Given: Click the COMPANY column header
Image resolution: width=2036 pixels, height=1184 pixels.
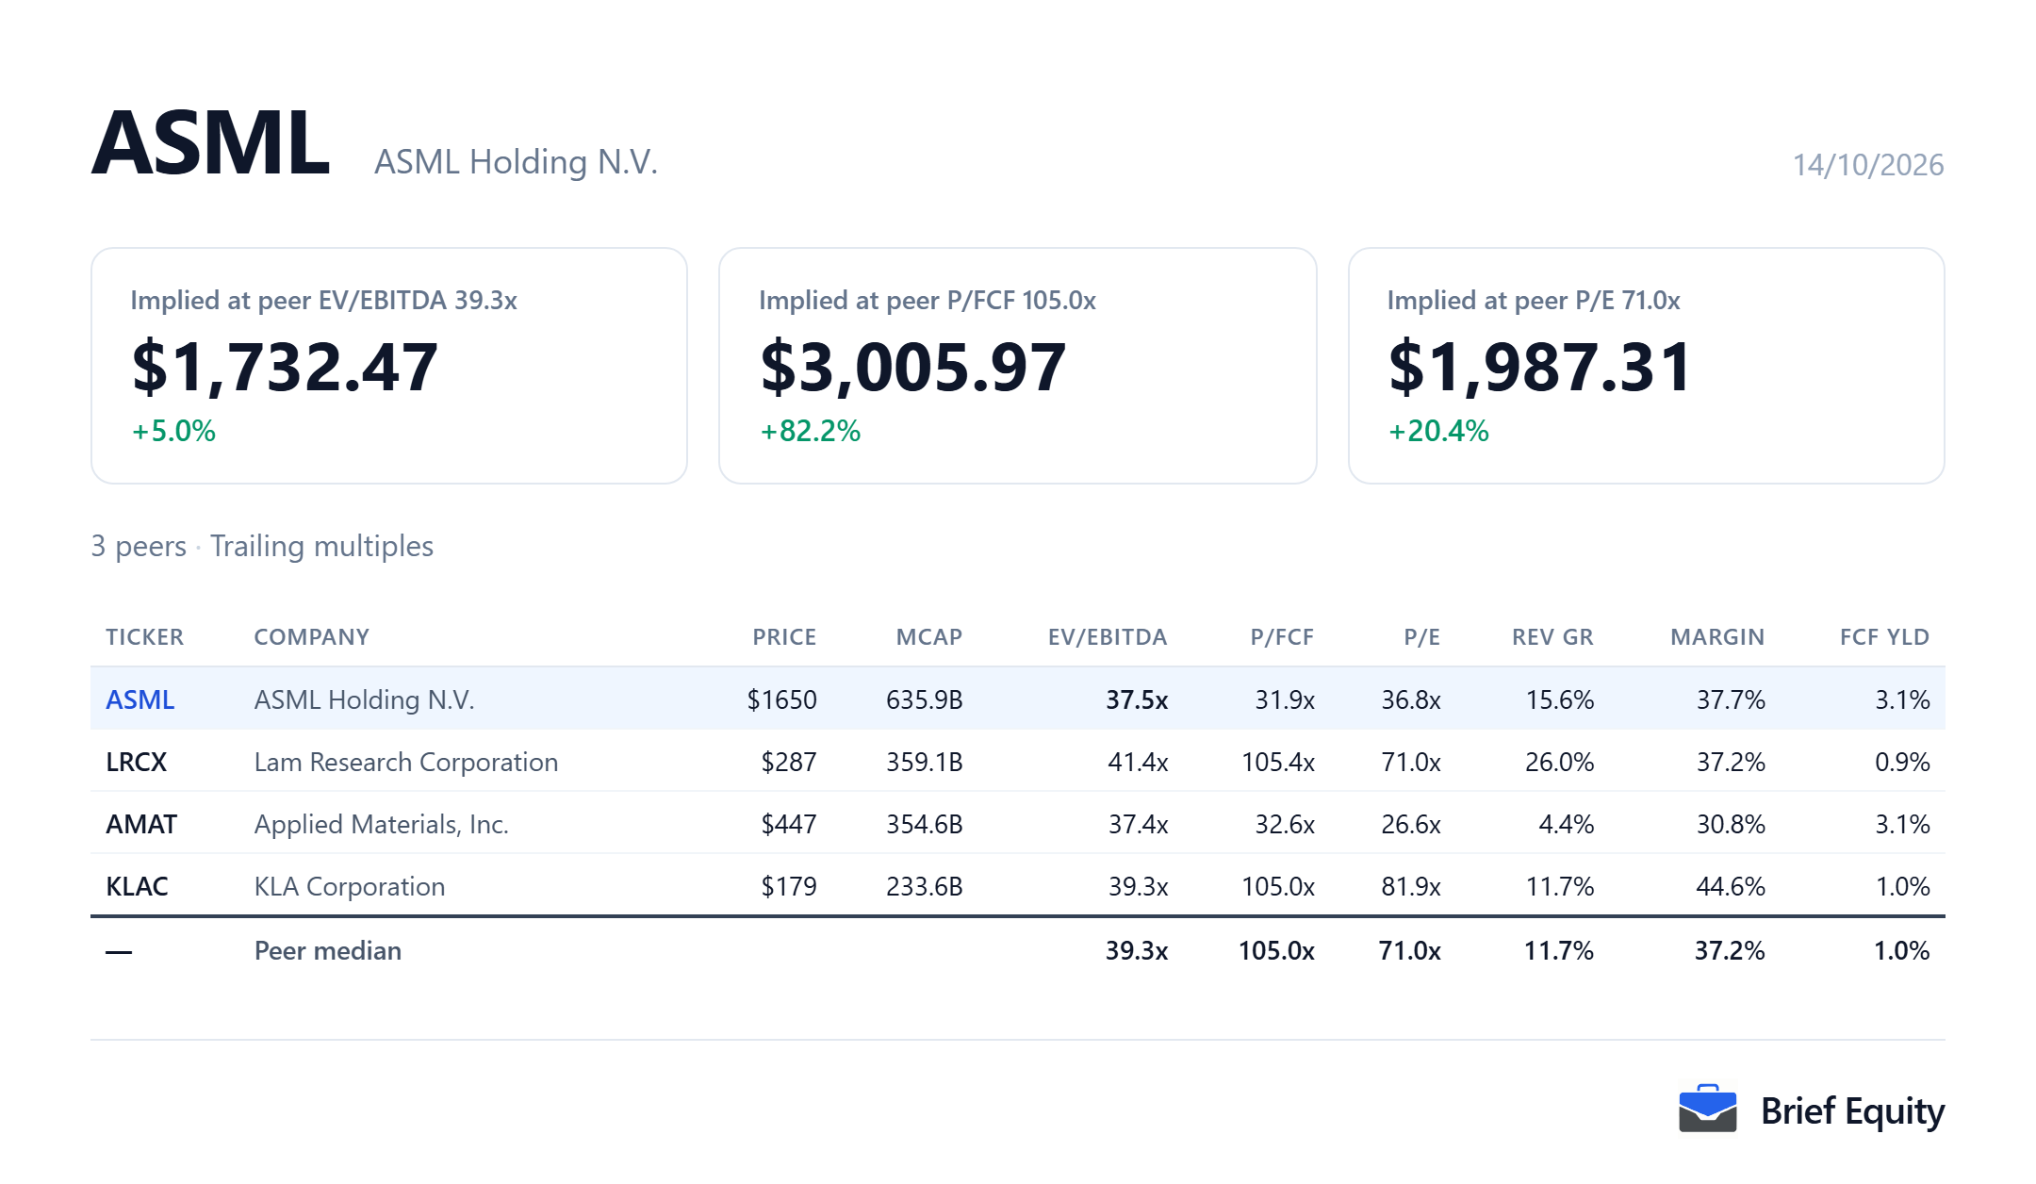Looking at the screenshot, I should point(312,637).
